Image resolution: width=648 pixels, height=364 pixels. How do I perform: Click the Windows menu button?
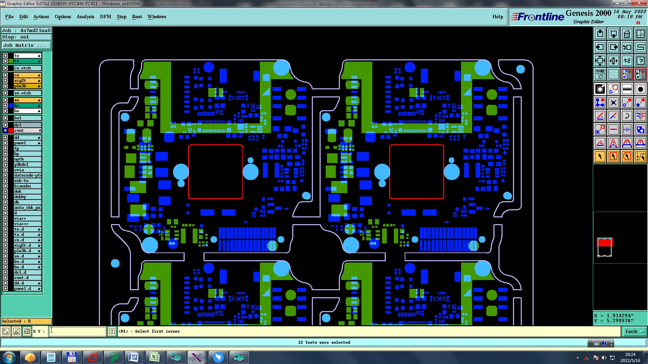coord(157,17)
